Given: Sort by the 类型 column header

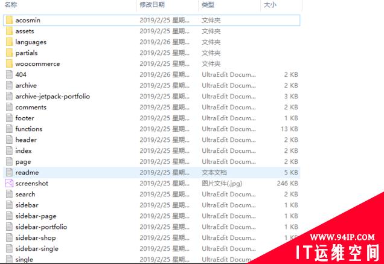Looking at the screenshot, I should tap(208, 5).
